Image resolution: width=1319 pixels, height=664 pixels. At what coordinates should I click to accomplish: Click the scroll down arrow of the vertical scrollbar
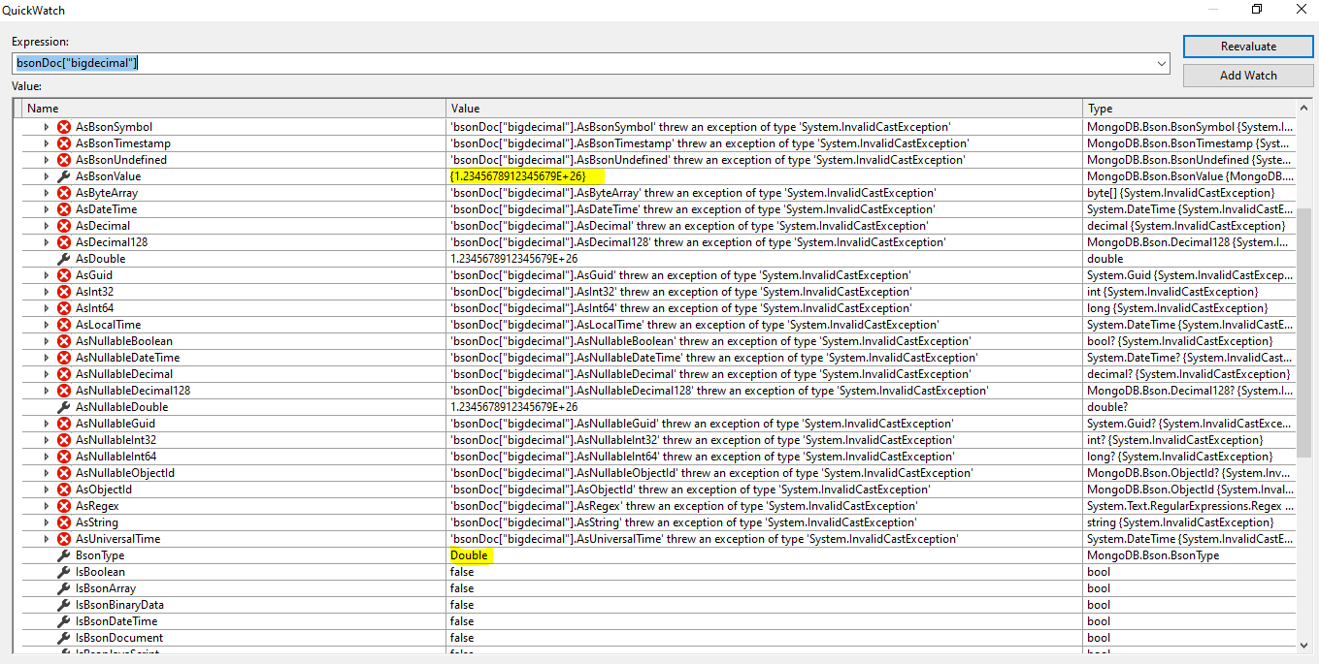click(x=1303, y=645)
